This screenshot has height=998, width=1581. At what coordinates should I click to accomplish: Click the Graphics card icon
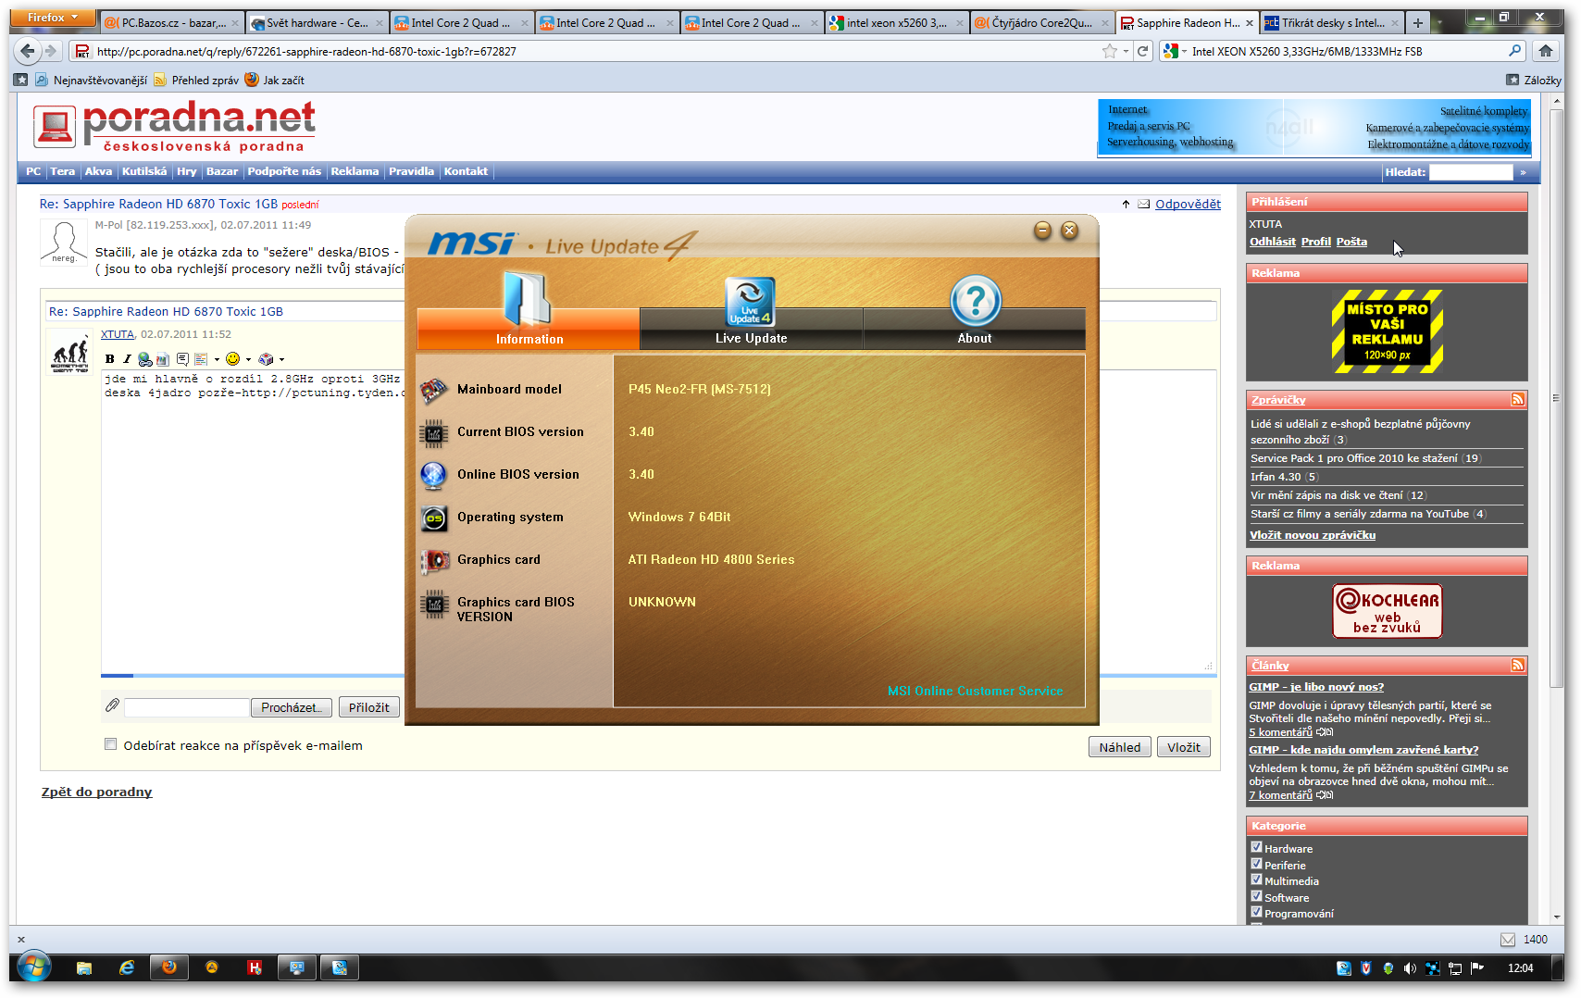pos(434,560)
